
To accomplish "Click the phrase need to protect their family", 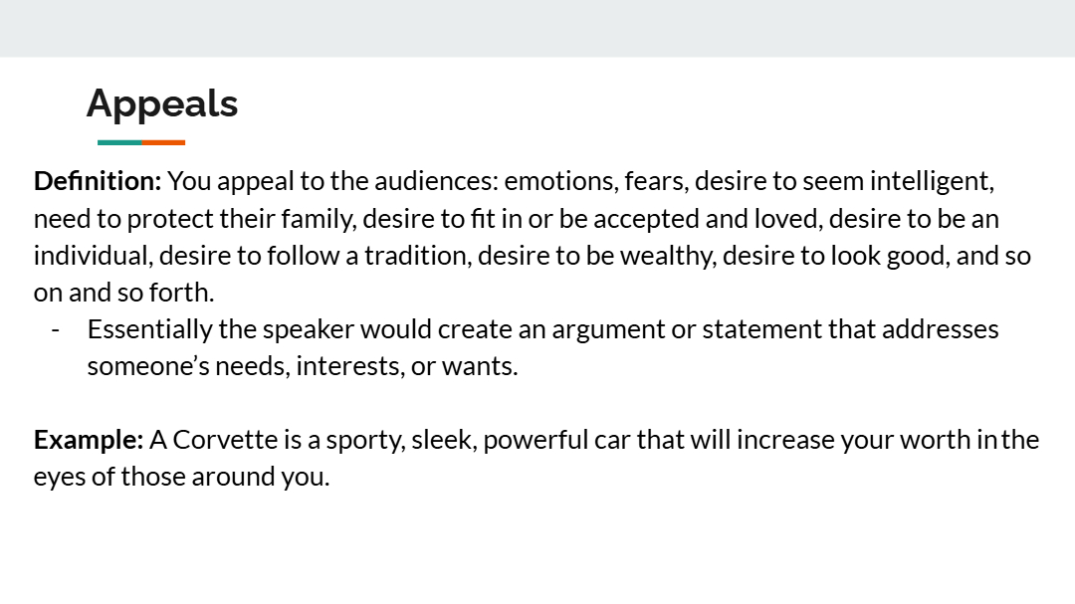I will coord(195,219).
